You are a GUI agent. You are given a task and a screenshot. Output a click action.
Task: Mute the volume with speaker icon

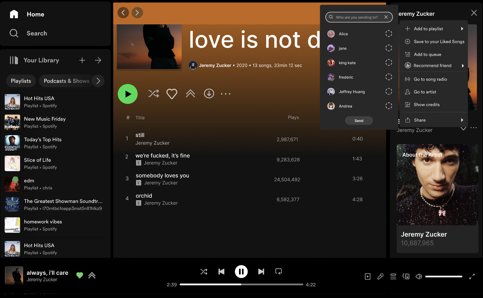tap(419, 276)
